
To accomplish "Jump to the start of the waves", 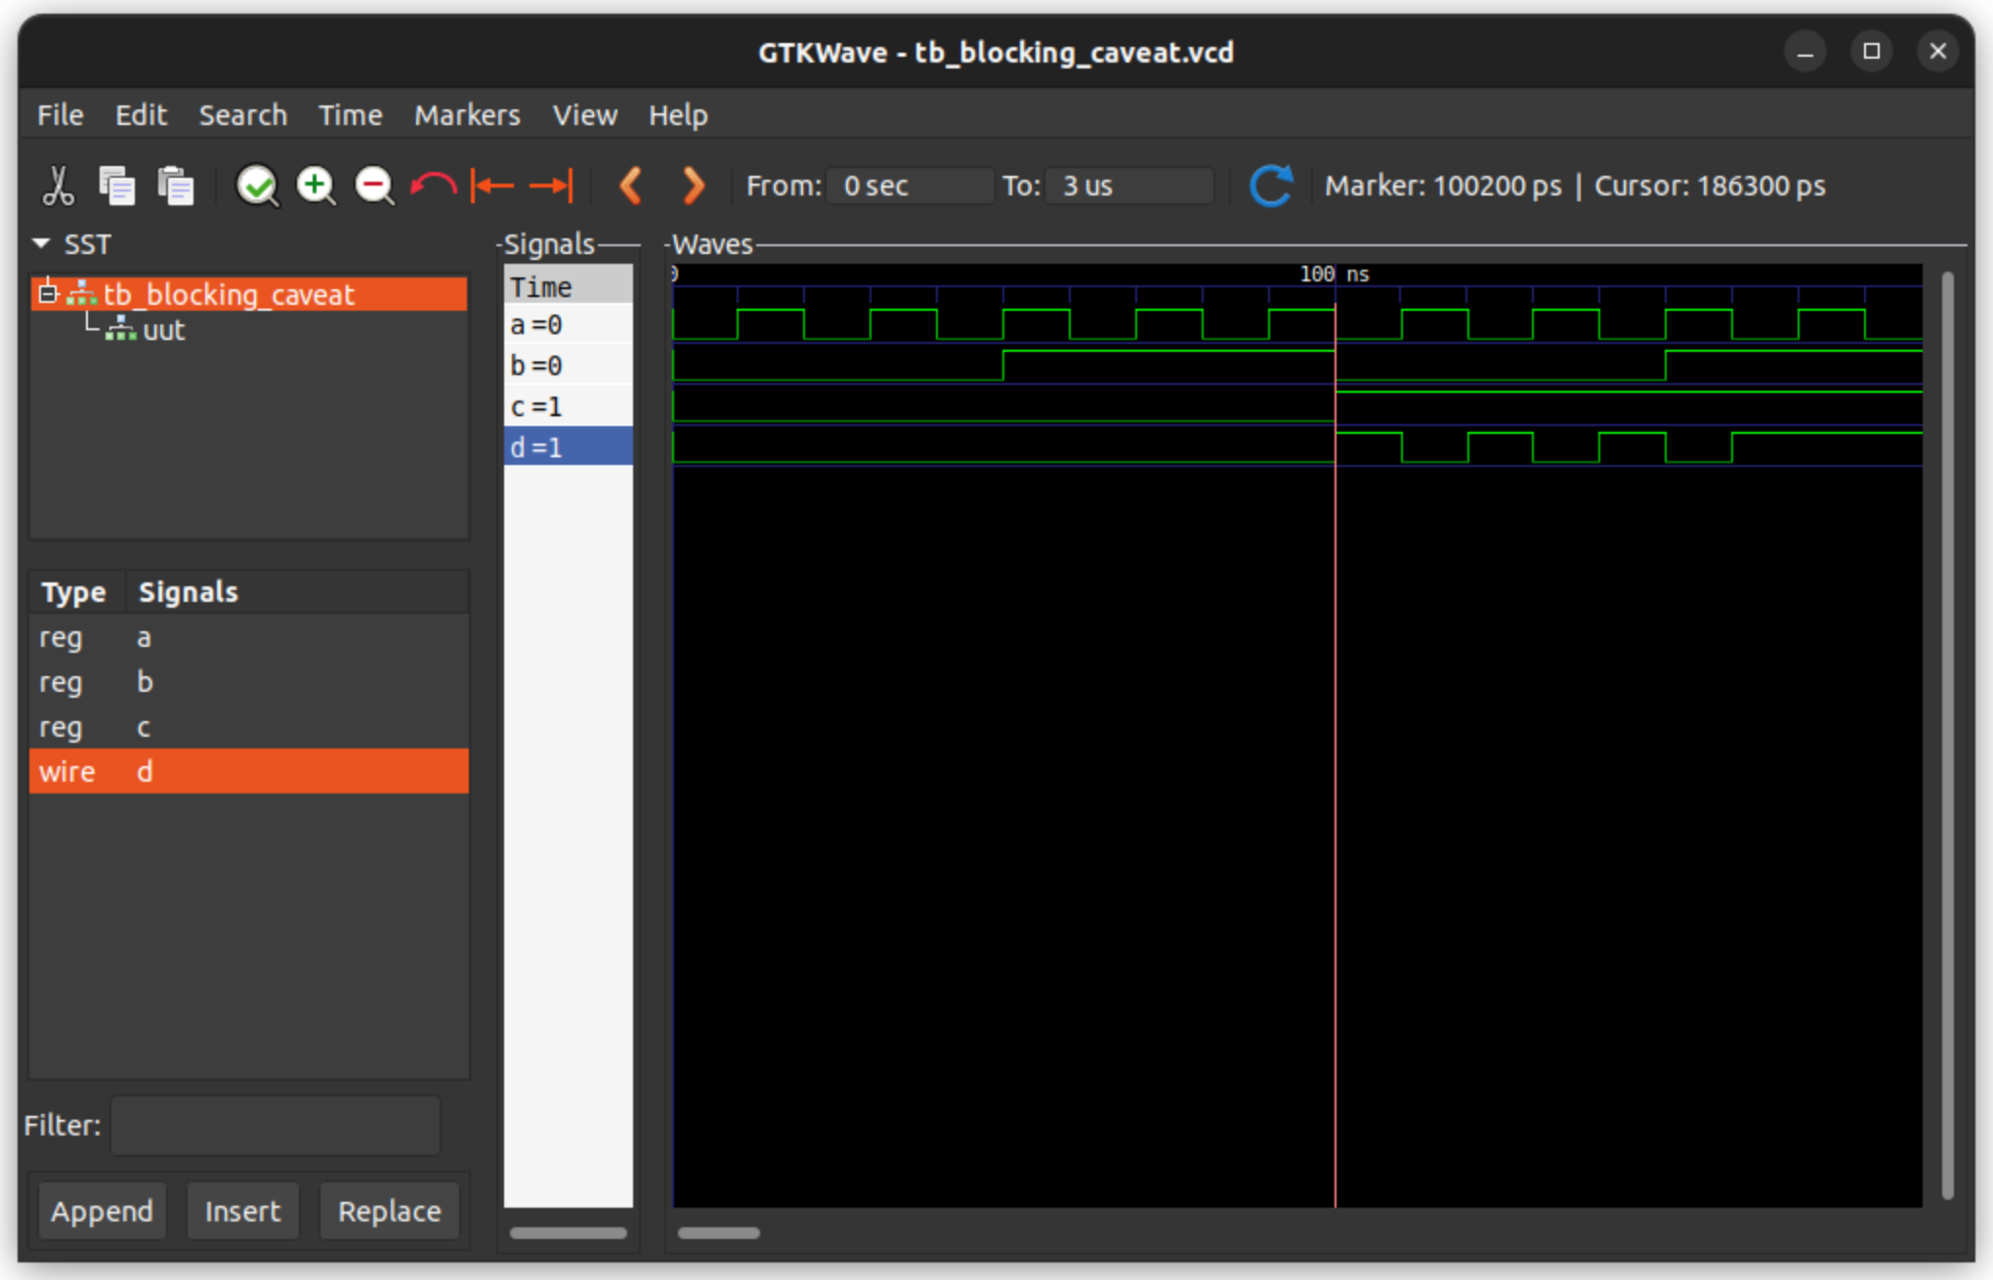I will (x=492, y=185).
